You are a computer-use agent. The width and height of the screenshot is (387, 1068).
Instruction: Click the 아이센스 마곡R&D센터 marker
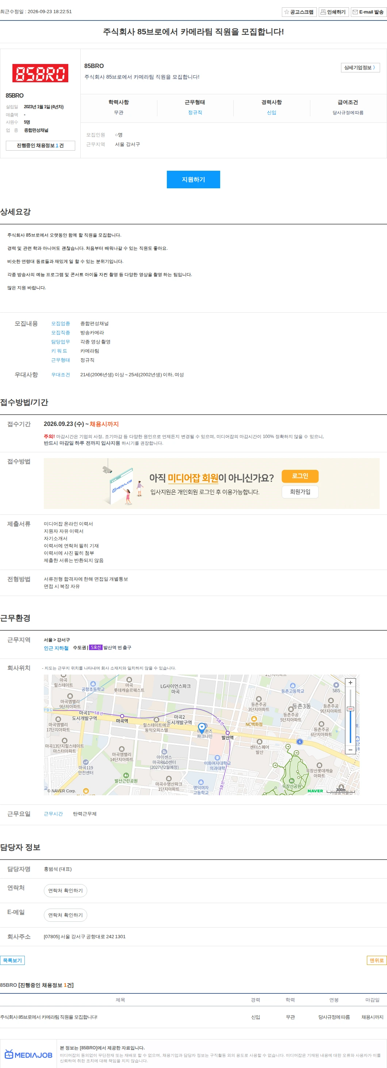pyautogui.click(x=164, y=752)
